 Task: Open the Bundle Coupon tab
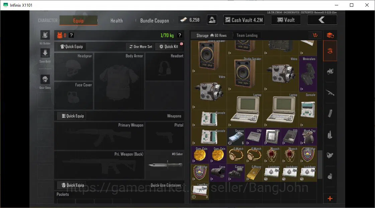point(155,20)
